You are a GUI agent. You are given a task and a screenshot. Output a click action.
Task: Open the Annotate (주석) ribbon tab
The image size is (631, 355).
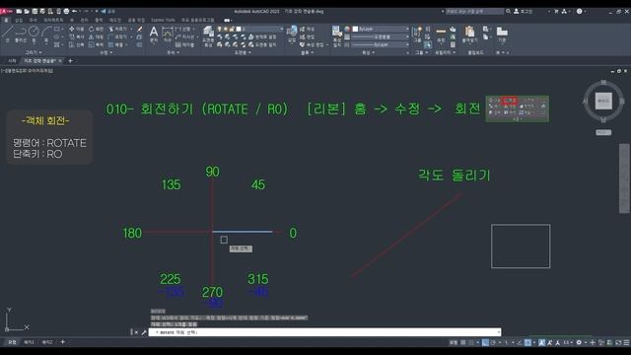tap(33, 20)
